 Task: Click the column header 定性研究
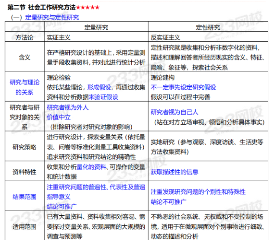[208, 27]
